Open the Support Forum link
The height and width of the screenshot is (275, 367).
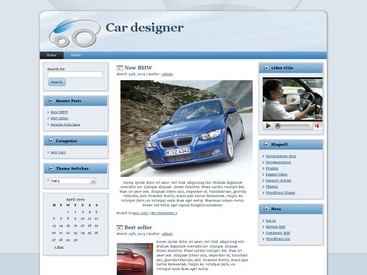[x=279, y=180]
